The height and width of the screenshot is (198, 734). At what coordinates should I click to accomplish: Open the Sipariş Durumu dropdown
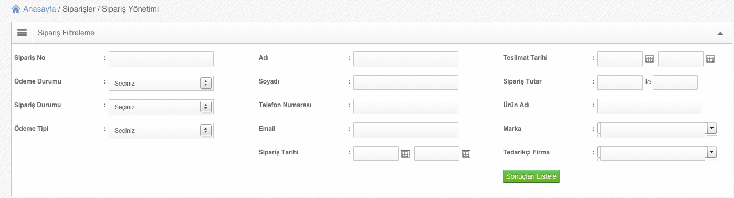tap(161, 107)
